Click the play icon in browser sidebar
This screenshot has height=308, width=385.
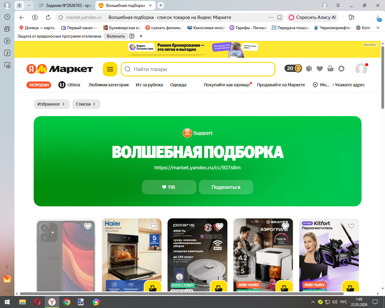[7, 41]
